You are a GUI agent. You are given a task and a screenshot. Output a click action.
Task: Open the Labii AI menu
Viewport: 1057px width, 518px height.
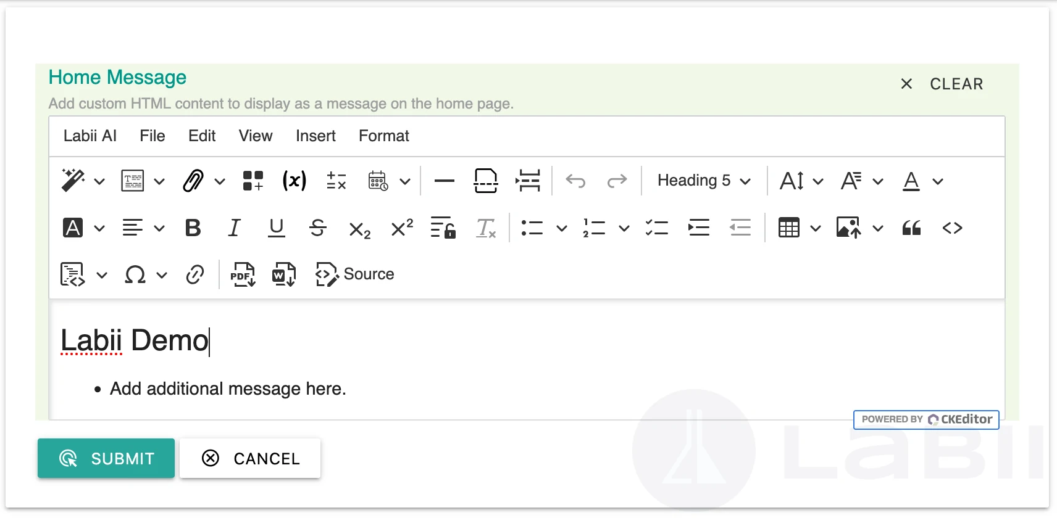click(90, 136)
